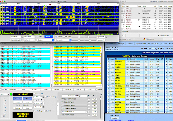
Task: Enable the CQ only checkbox
Action: 1,89
